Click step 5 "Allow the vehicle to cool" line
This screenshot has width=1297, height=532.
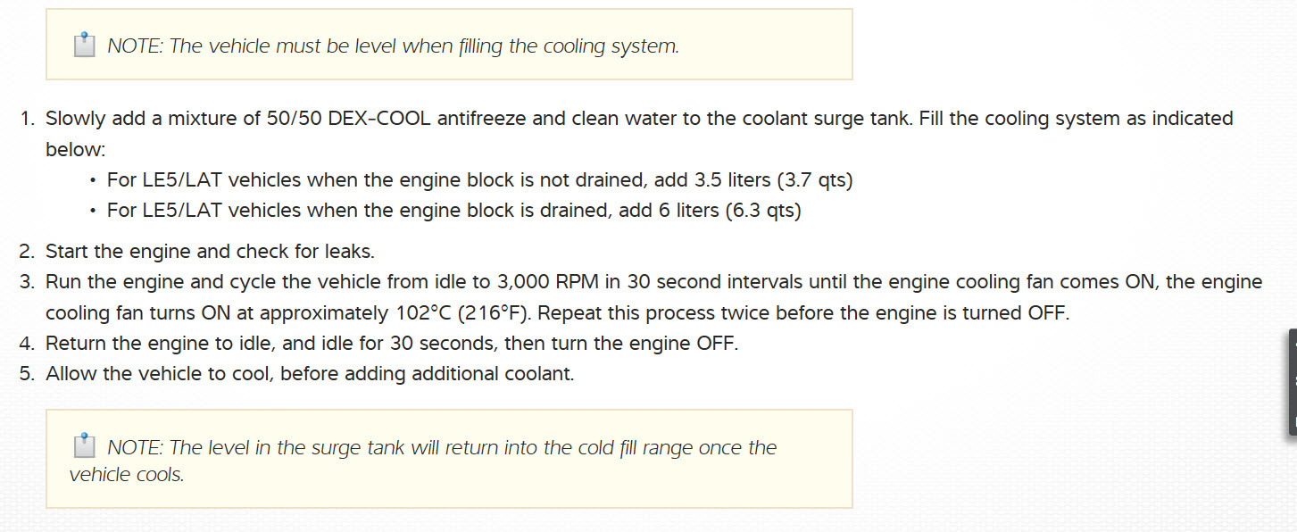[309, 373]
